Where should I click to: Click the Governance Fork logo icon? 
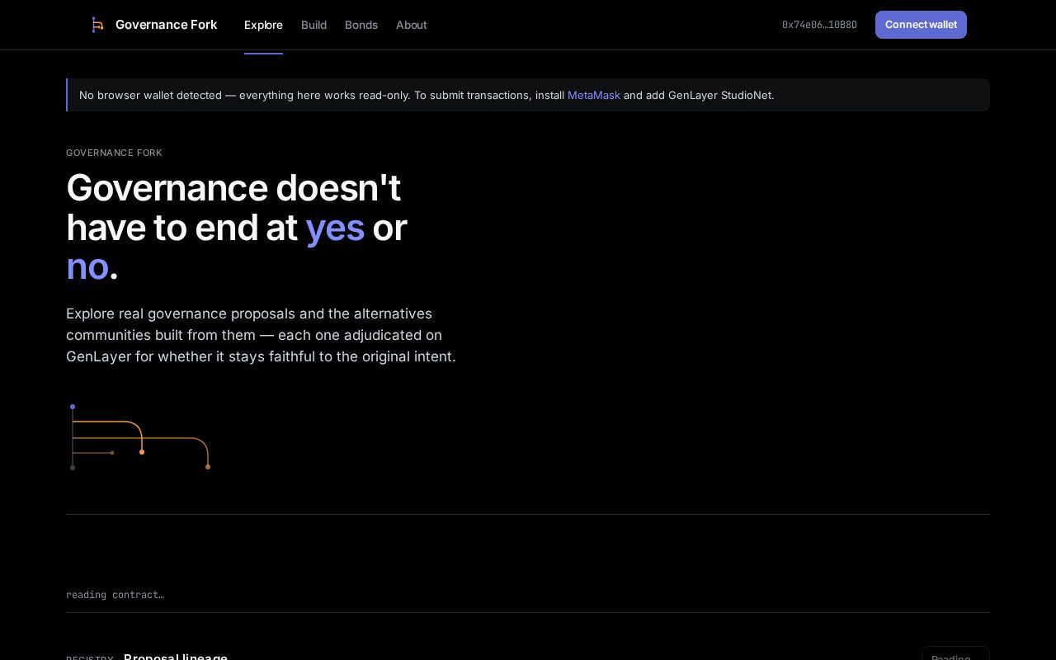pyautogui.click(x=97, y=25)
